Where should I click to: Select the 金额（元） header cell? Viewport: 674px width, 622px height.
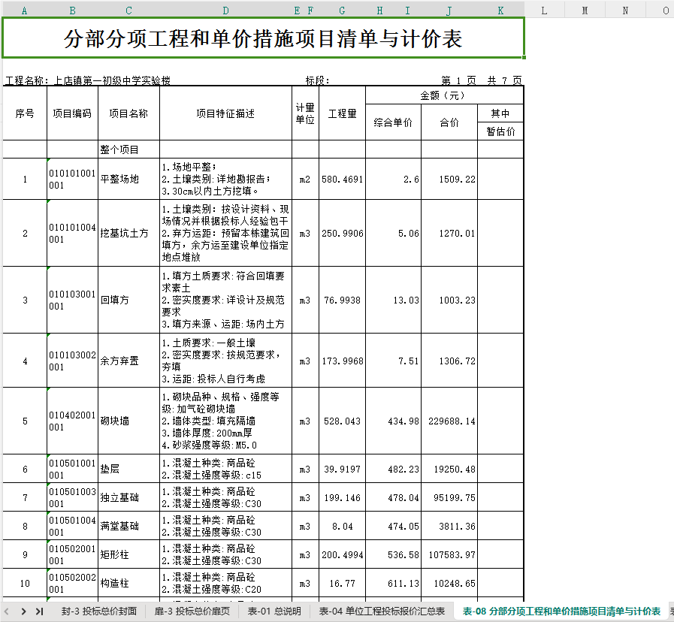point(445,95)
